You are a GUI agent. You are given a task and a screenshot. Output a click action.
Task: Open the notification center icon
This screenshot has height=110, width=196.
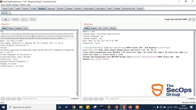191,107
